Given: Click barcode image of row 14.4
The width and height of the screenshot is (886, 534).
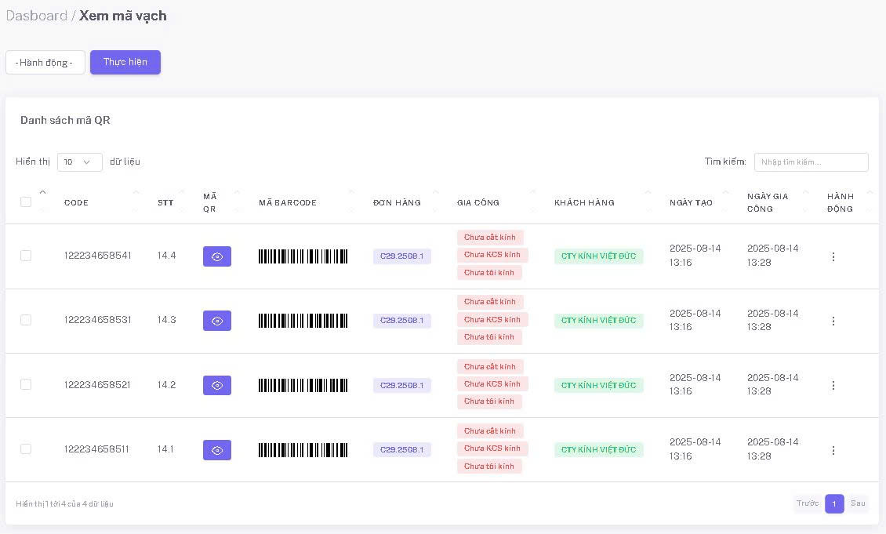Looking at the screenshot, I should coord(303,256).
